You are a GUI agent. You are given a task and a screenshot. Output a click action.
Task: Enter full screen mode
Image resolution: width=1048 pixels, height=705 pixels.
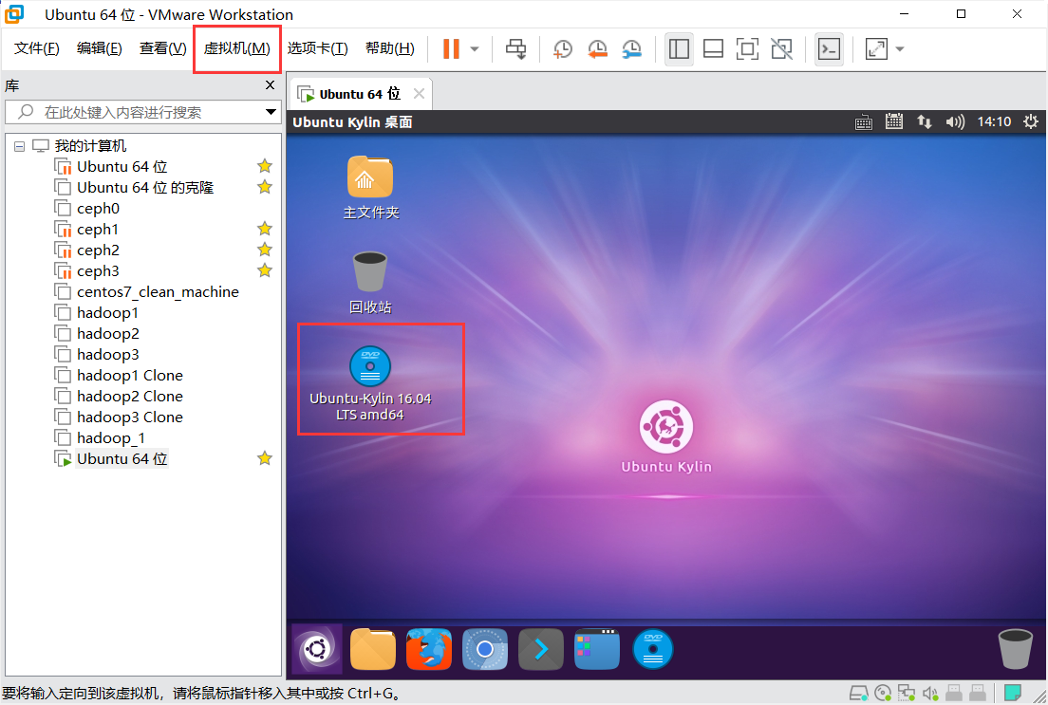click(747, 48)
